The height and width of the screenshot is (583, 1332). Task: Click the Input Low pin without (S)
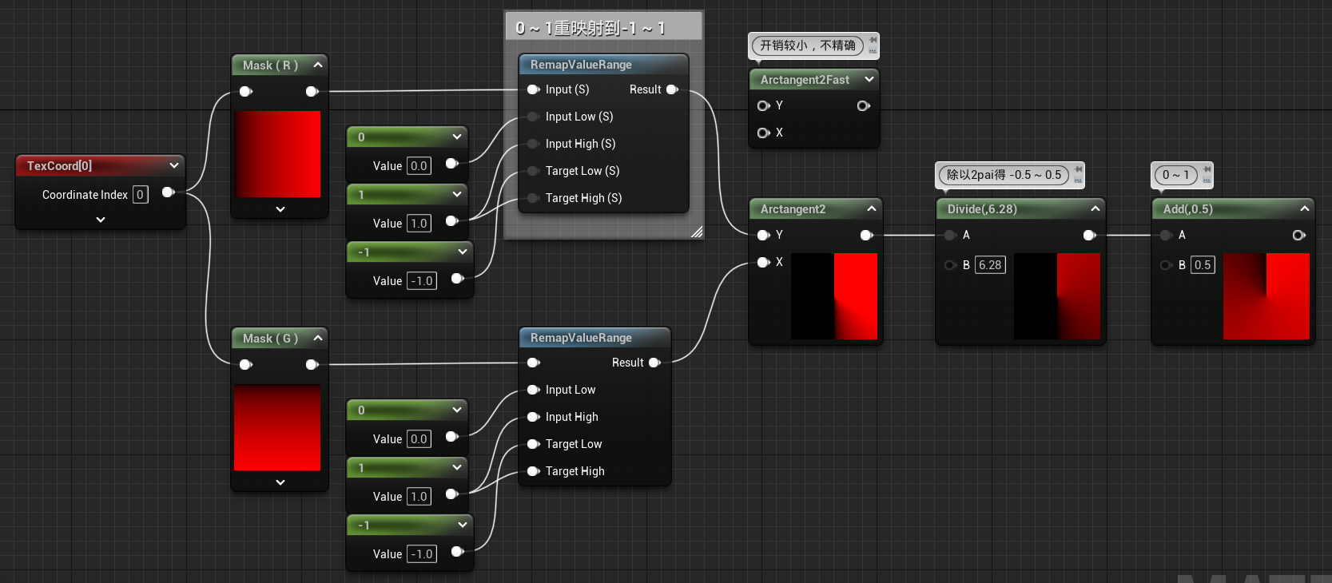tap(534, 390)
